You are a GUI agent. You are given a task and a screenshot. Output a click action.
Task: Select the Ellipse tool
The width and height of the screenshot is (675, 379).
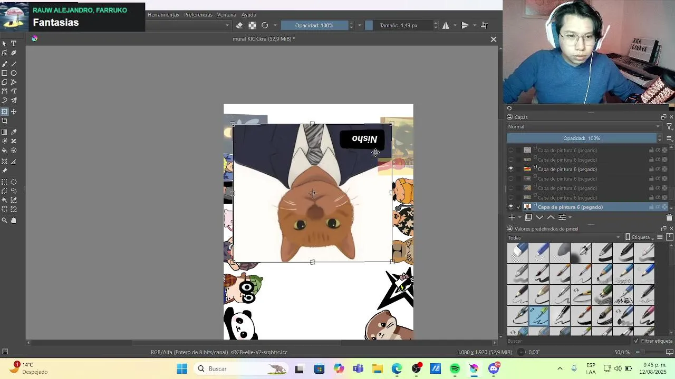pyautogui.click(x=14, y=73)
